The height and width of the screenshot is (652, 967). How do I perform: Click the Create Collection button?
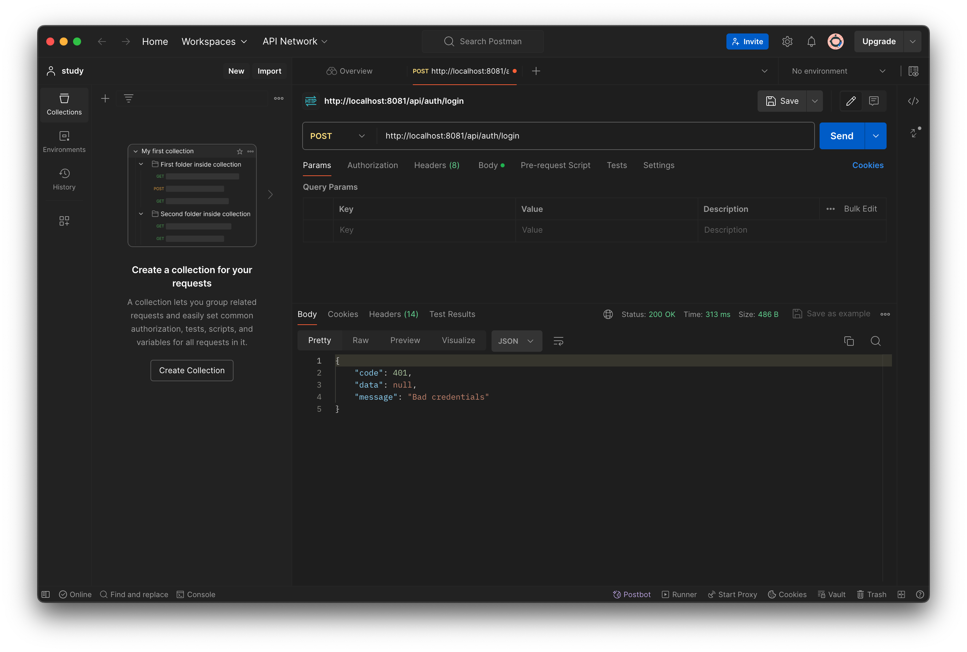tap(191, 370)
